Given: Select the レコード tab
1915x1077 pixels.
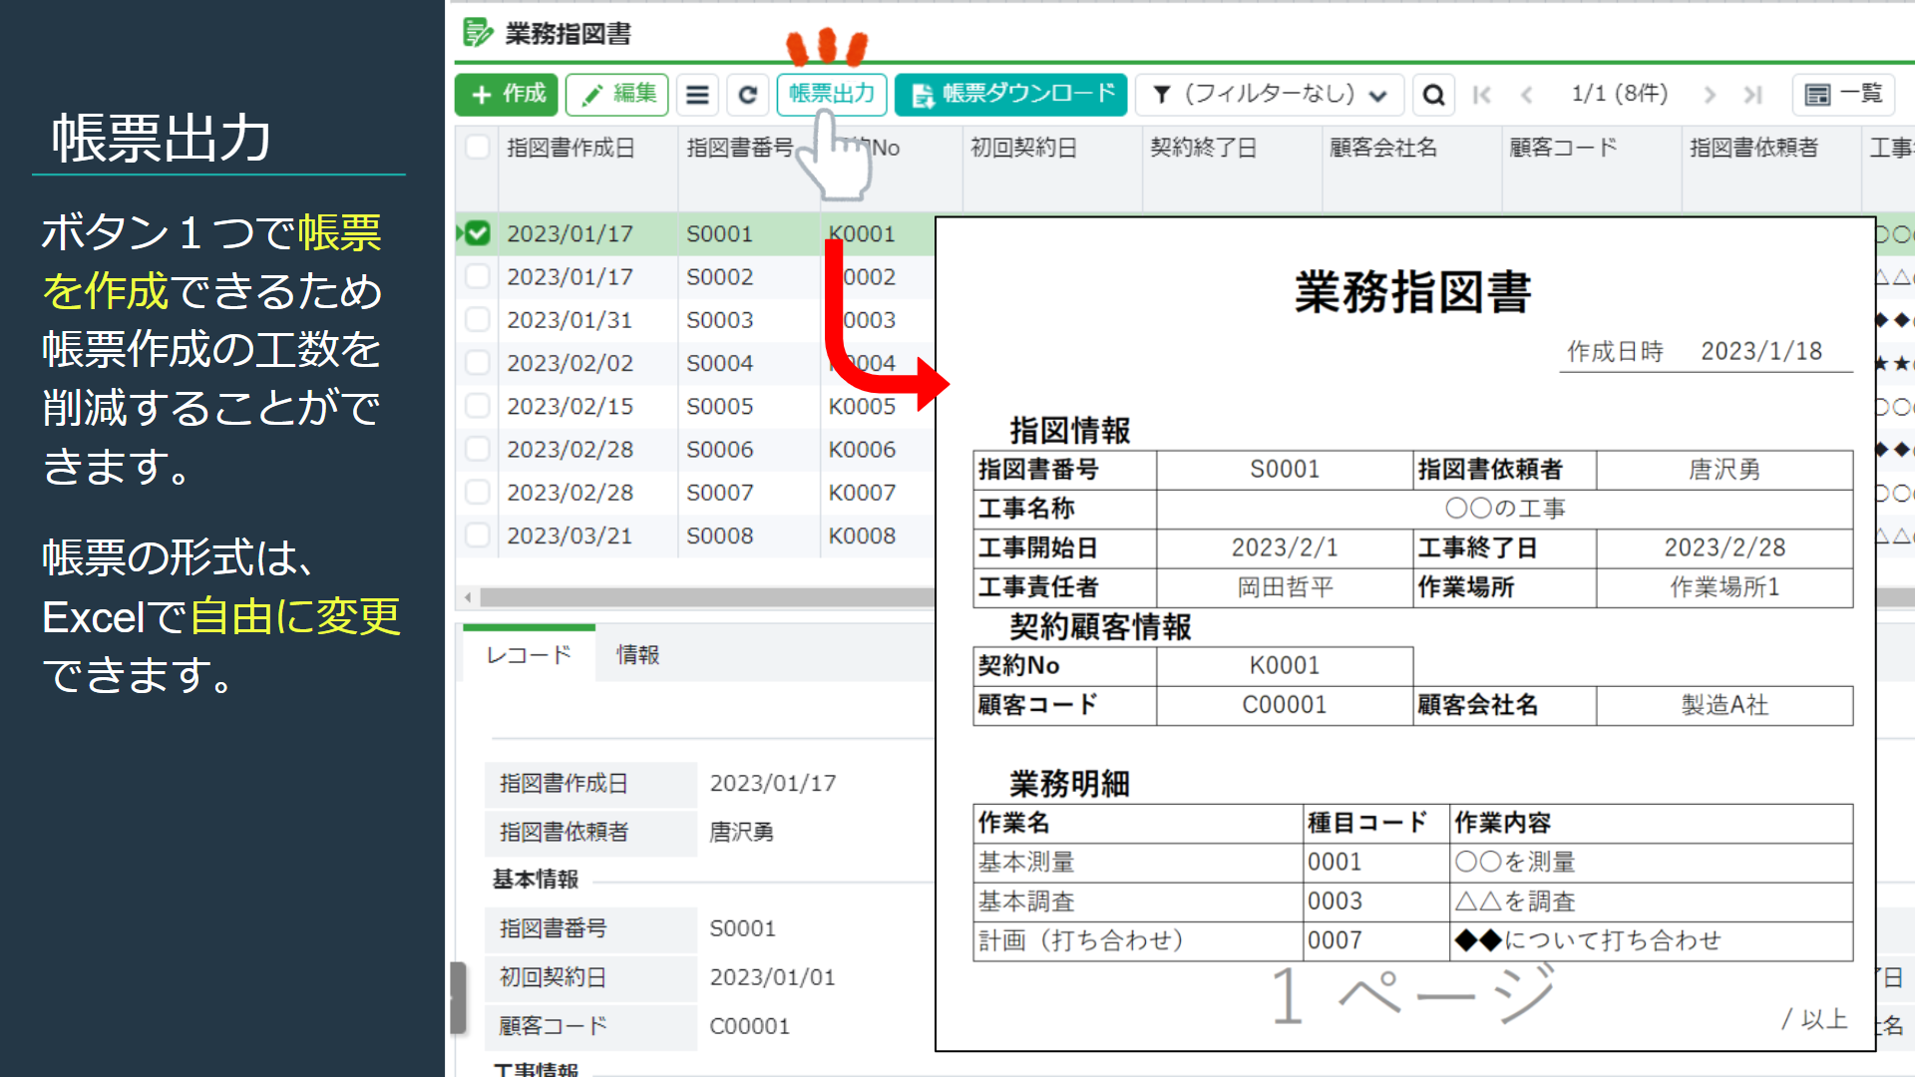Looking at the screenshot, I should (529, 655).
